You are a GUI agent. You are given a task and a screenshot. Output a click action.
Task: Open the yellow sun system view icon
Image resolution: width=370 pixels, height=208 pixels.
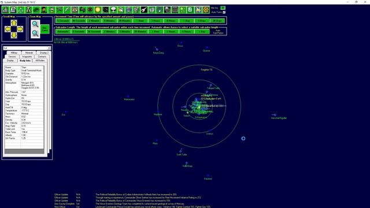[x=98, y=10]
